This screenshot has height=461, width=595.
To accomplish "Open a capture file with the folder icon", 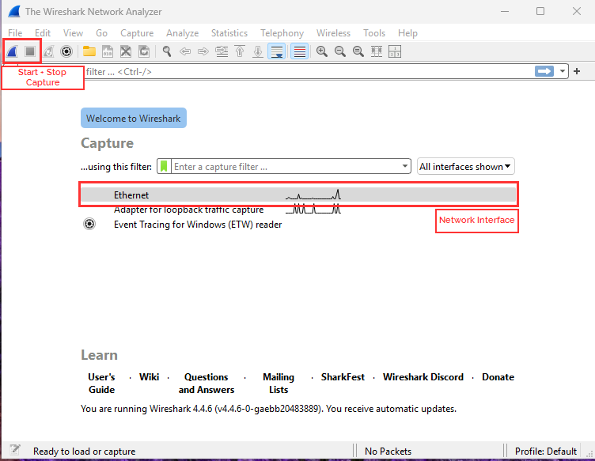I will pyautogui.click(x=89, y=51).
